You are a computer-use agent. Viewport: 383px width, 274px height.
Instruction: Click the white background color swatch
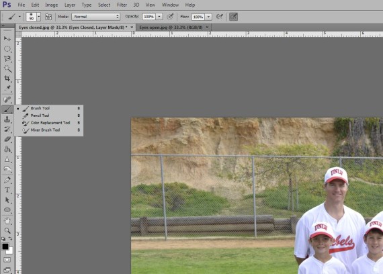pos(10,251)
